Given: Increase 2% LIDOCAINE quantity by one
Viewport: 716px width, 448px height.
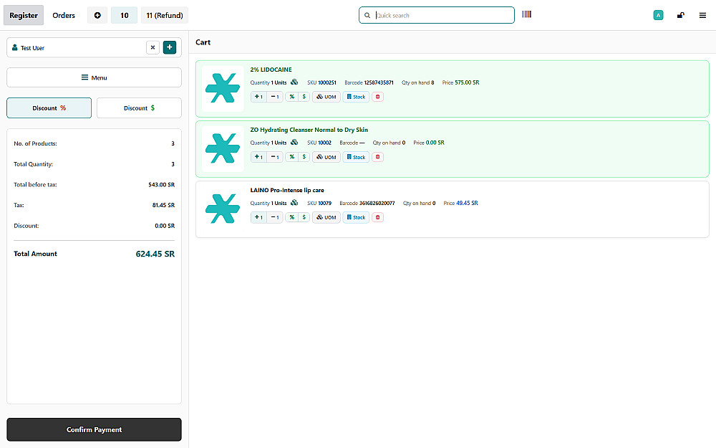Looking at the screenshot, I should (x=258, y=97).
